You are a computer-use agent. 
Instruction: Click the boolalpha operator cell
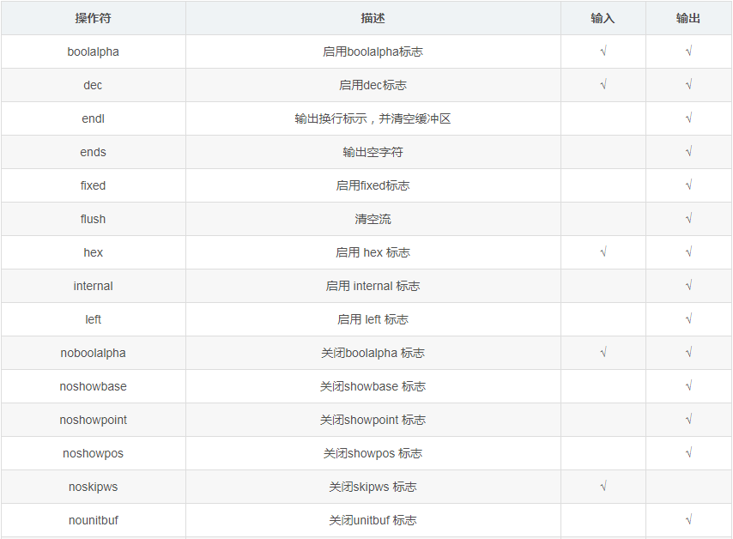[93, 51]
